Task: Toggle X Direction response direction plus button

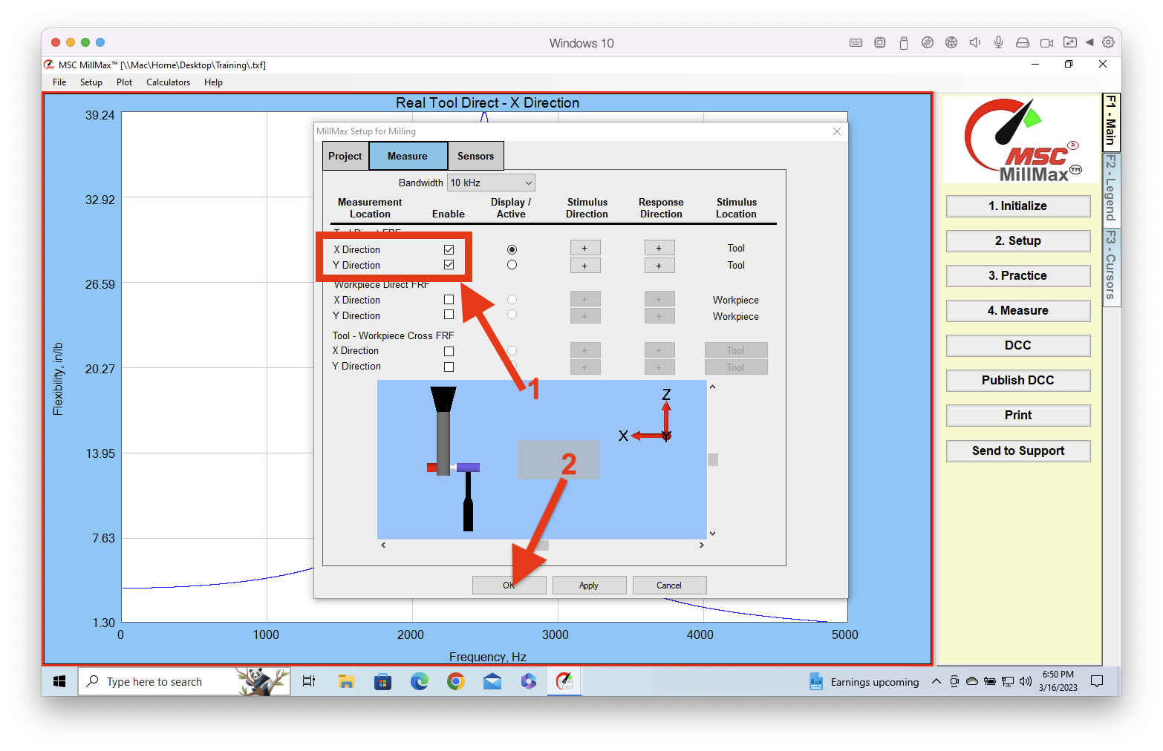Action: tap(659, 248)
